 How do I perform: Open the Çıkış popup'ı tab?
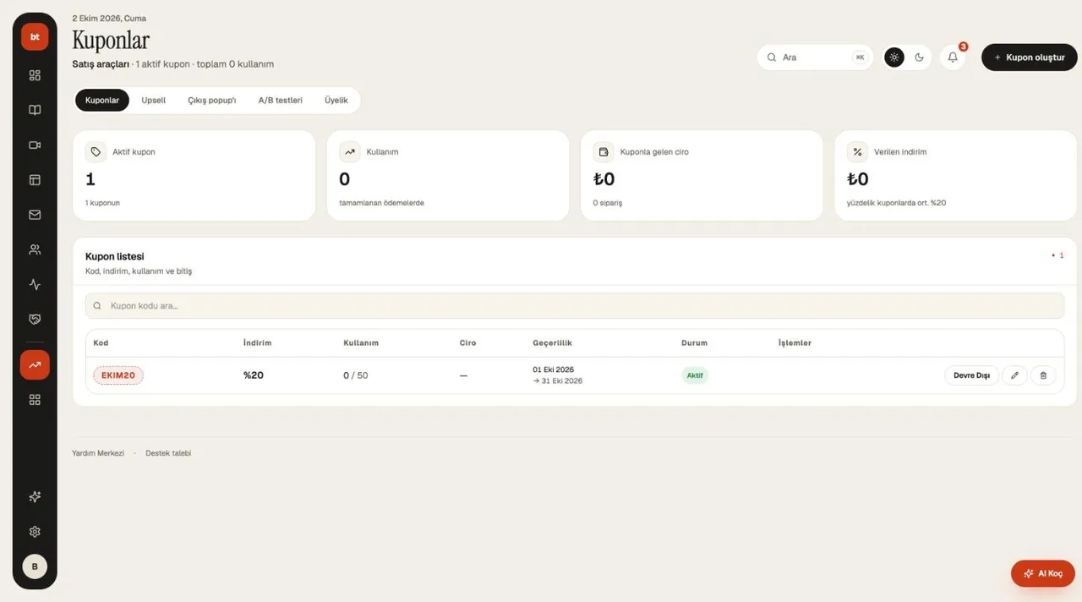pos(212,100)
